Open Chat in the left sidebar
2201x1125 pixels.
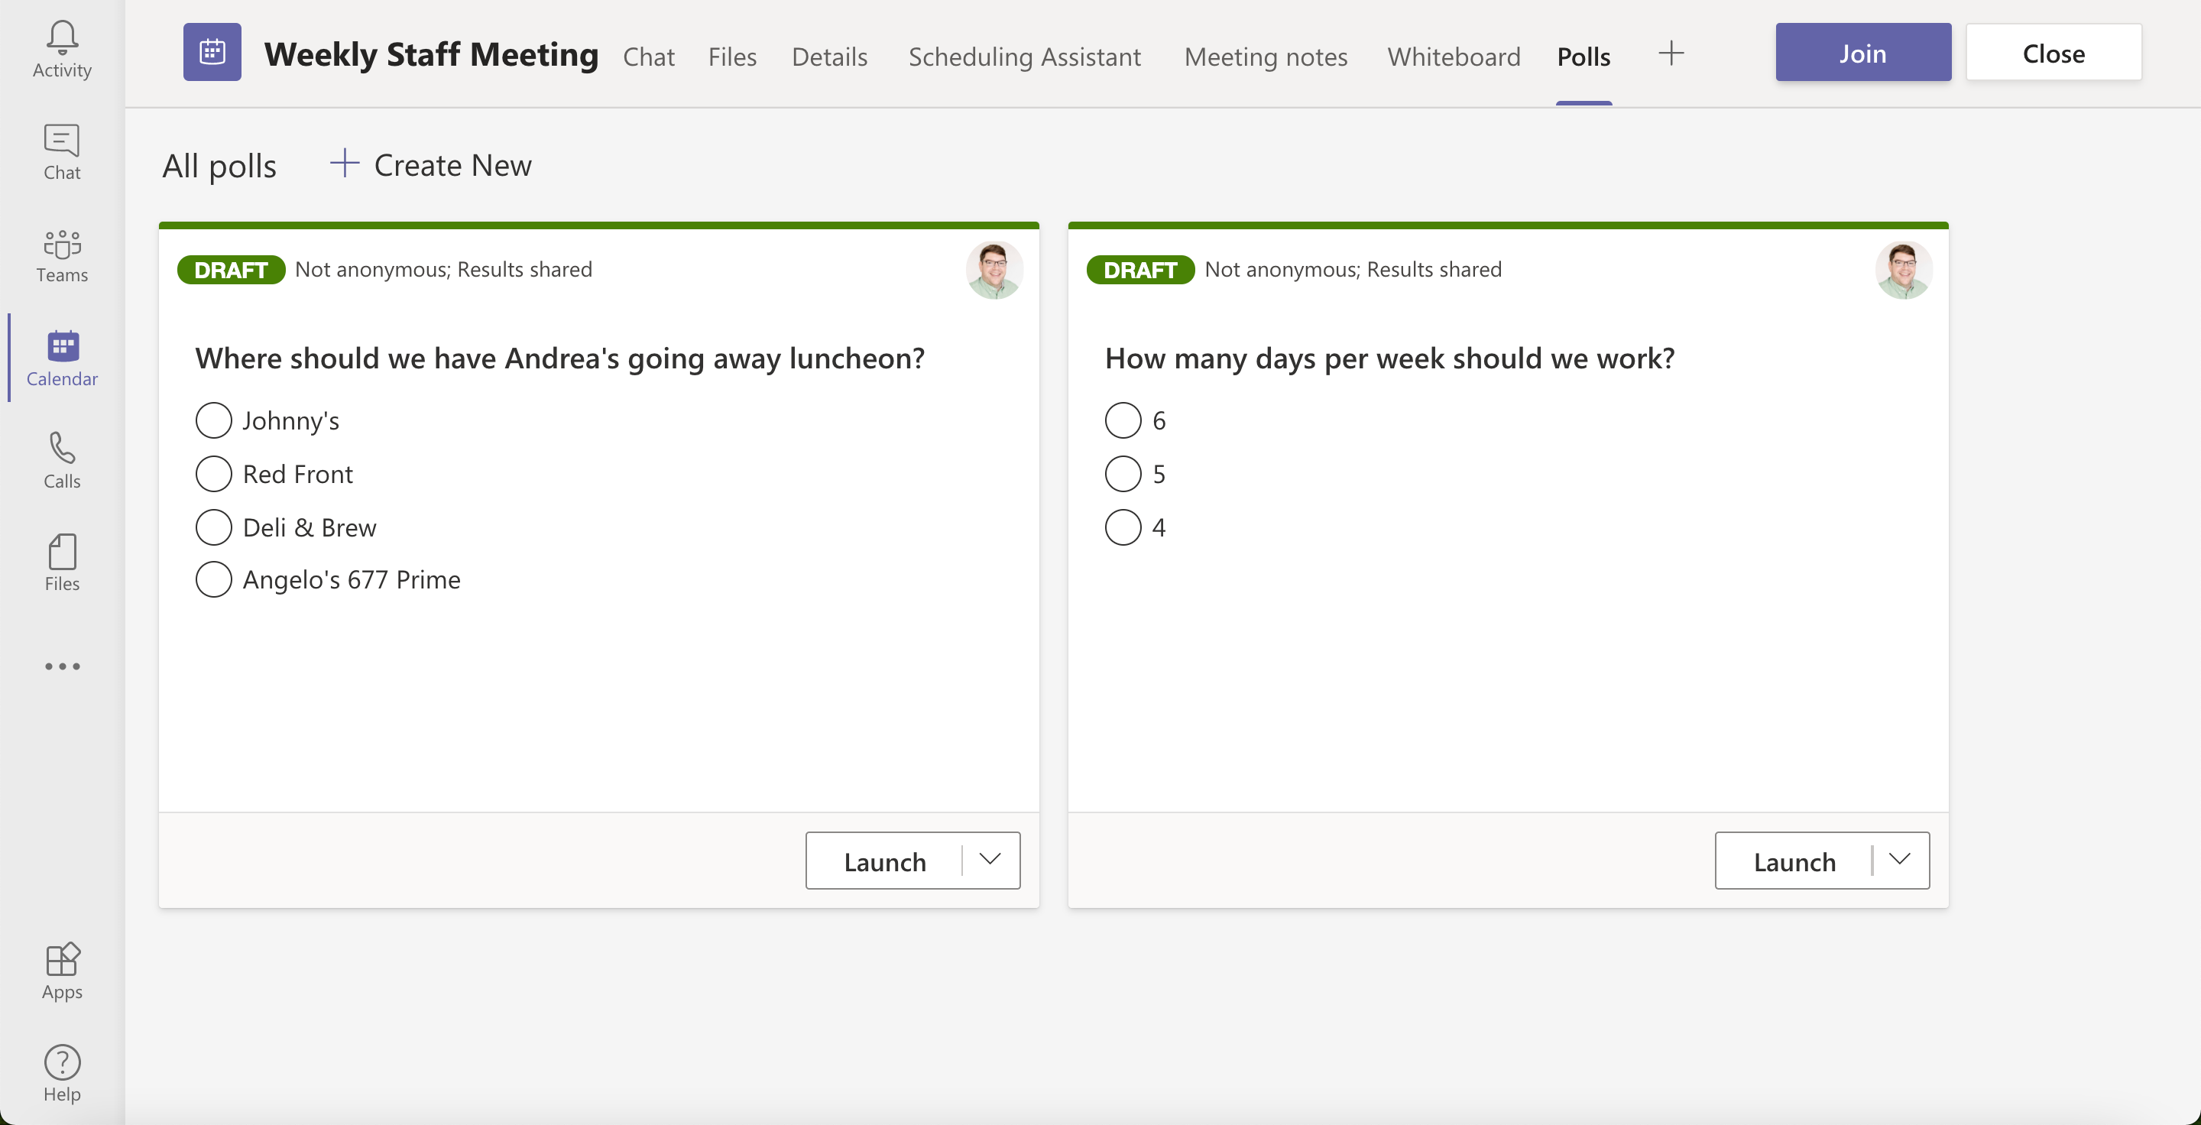pyautogui.click(x=61, y=152)
